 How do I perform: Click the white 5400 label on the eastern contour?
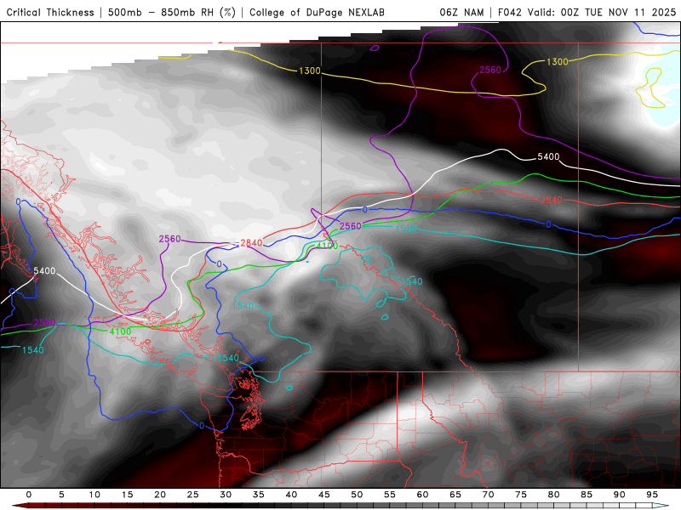pos(548,156)
